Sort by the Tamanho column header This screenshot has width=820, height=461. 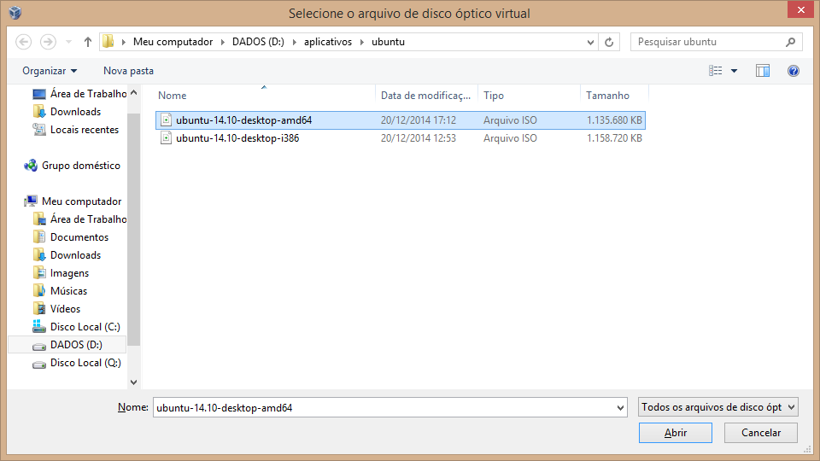614,95
